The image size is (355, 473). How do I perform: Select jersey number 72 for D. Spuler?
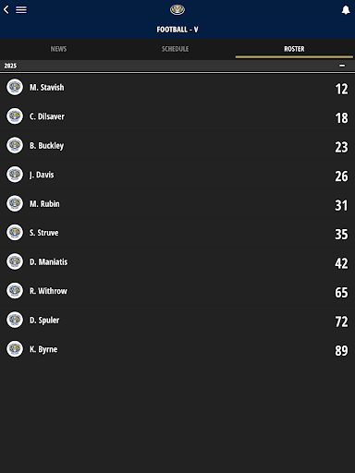coord(341,321)
